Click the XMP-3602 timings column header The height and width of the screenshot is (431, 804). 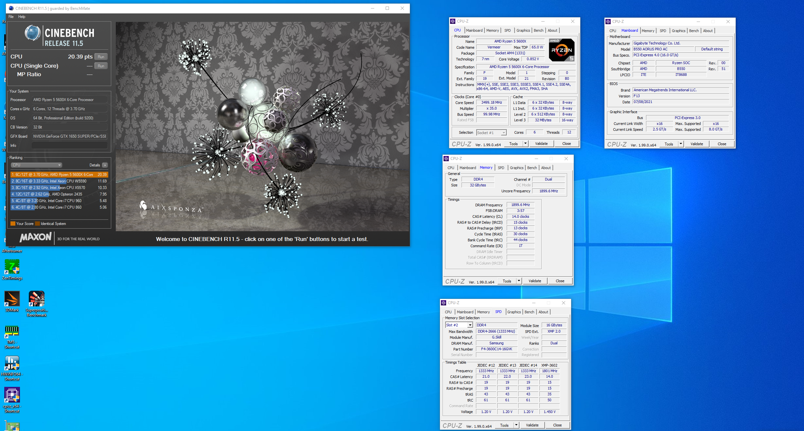(x=549, y=365)
